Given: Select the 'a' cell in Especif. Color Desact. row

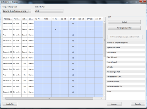Looking at the screenshot, I should click(x=56, y=29).
